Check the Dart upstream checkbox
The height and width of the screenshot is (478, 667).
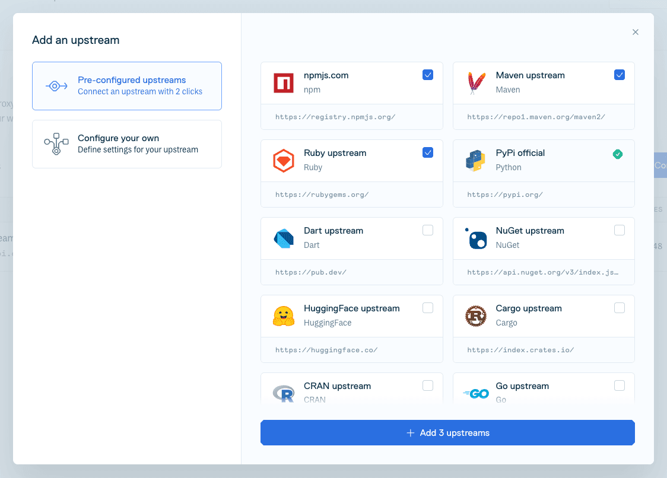pos(428,230)
